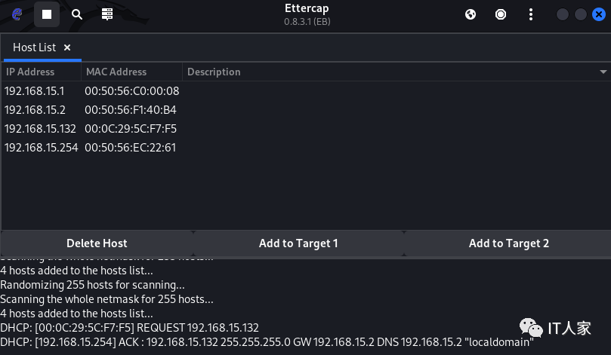The width and height of the screenshot is (611, 355).
Task: Click the stop MITM circle icon
Action: coord(501,14)
